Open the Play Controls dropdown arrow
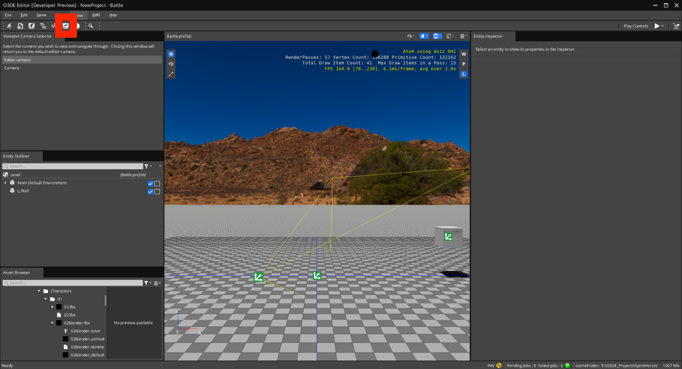The width and height of the screenshot is (682, 369). [x=663, y=26]
